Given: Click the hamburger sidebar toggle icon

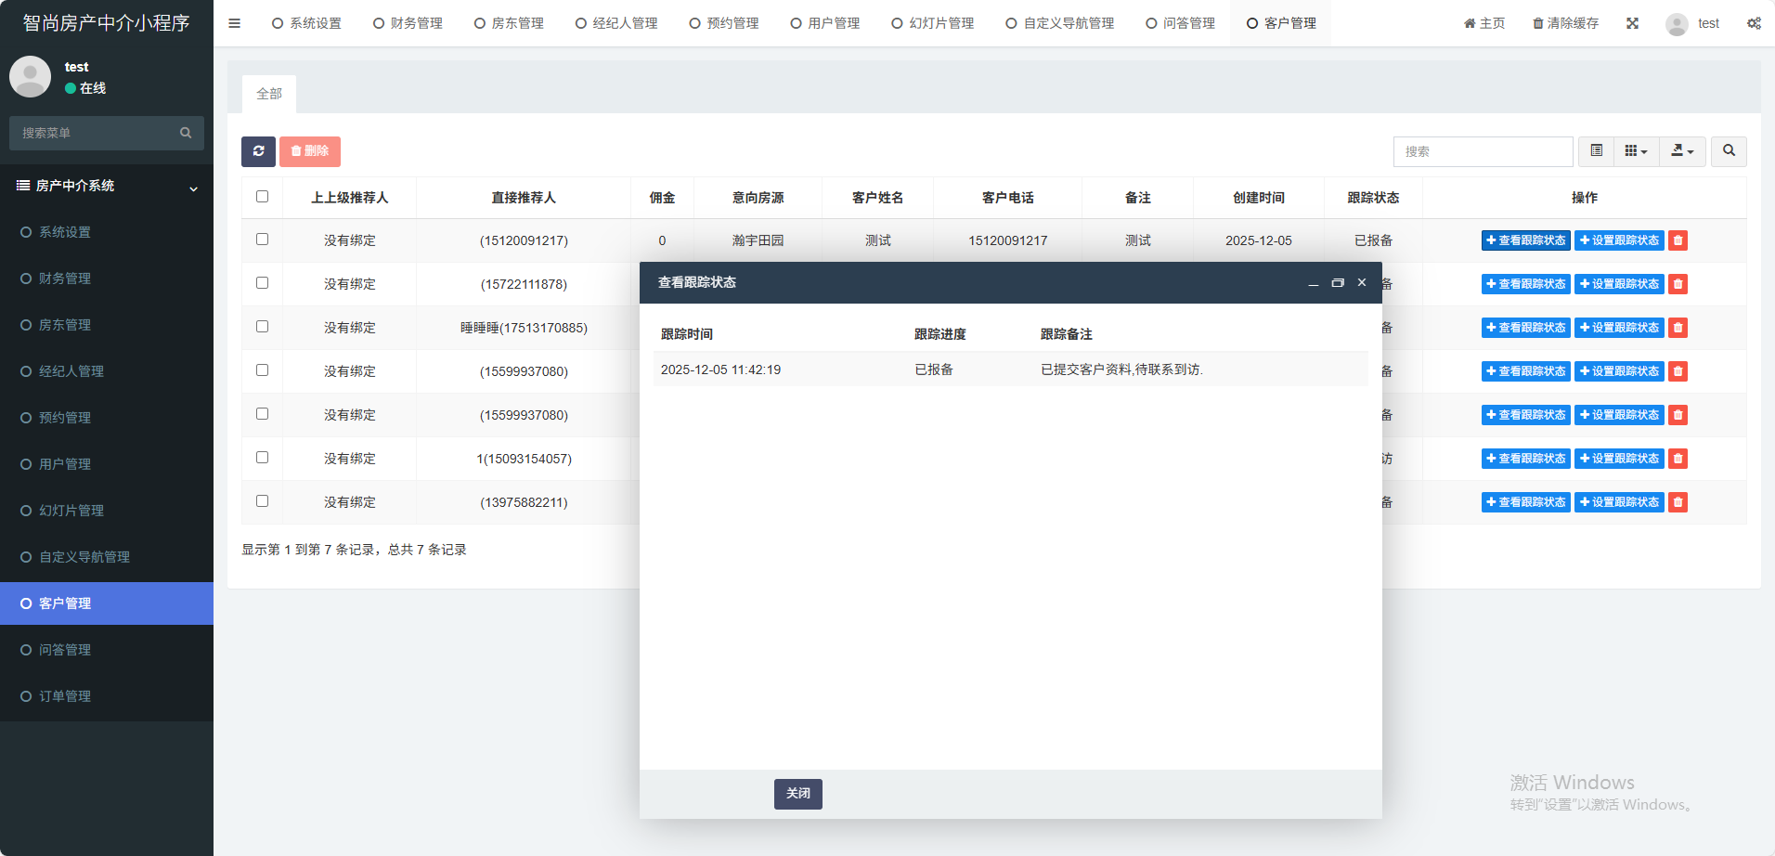Looking at the screenshot, I should (234, 23).
